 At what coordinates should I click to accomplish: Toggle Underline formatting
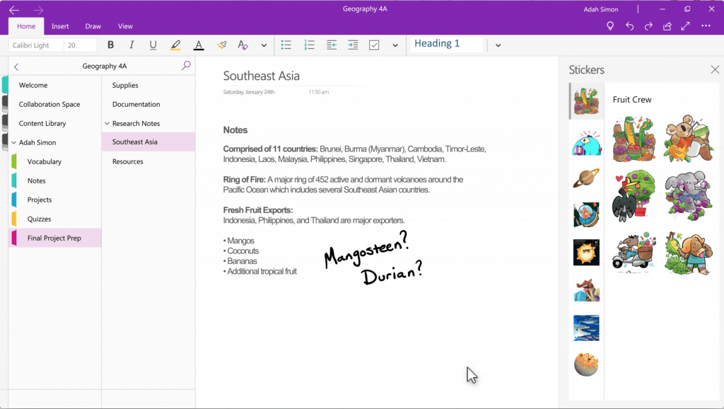tap(153, 45)
